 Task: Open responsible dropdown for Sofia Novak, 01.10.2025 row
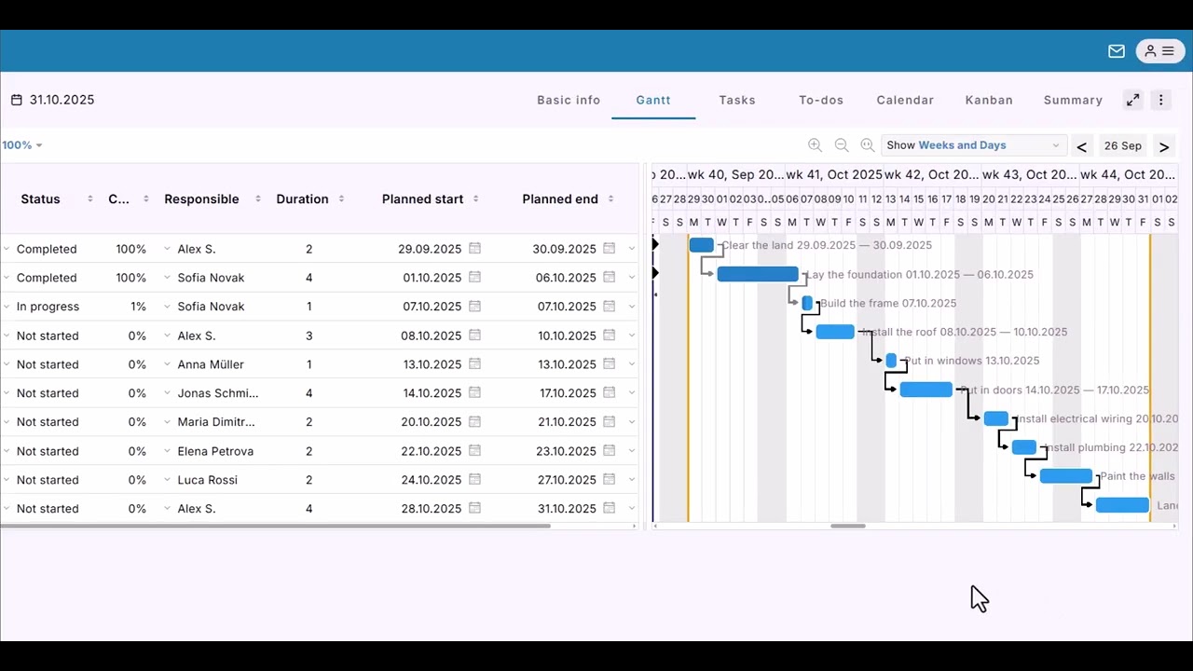coord(168,278)
